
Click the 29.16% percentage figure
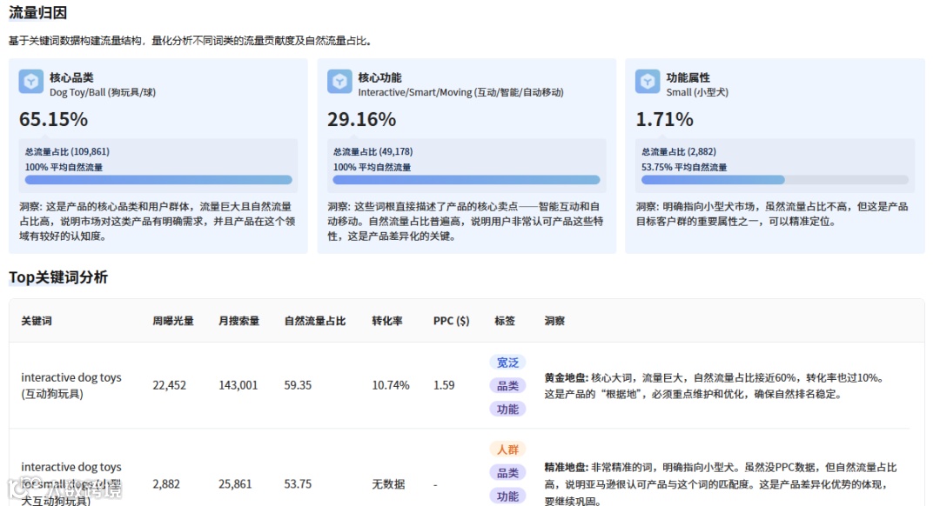[x=361, y=119]
